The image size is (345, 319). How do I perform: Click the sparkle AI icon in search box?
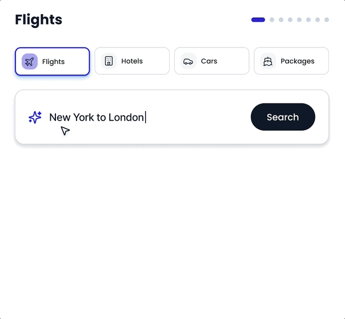tap(35, 117)
